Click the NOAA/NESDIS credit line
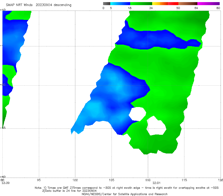This screenshot has width=223, height=196. tap(124, 194)
